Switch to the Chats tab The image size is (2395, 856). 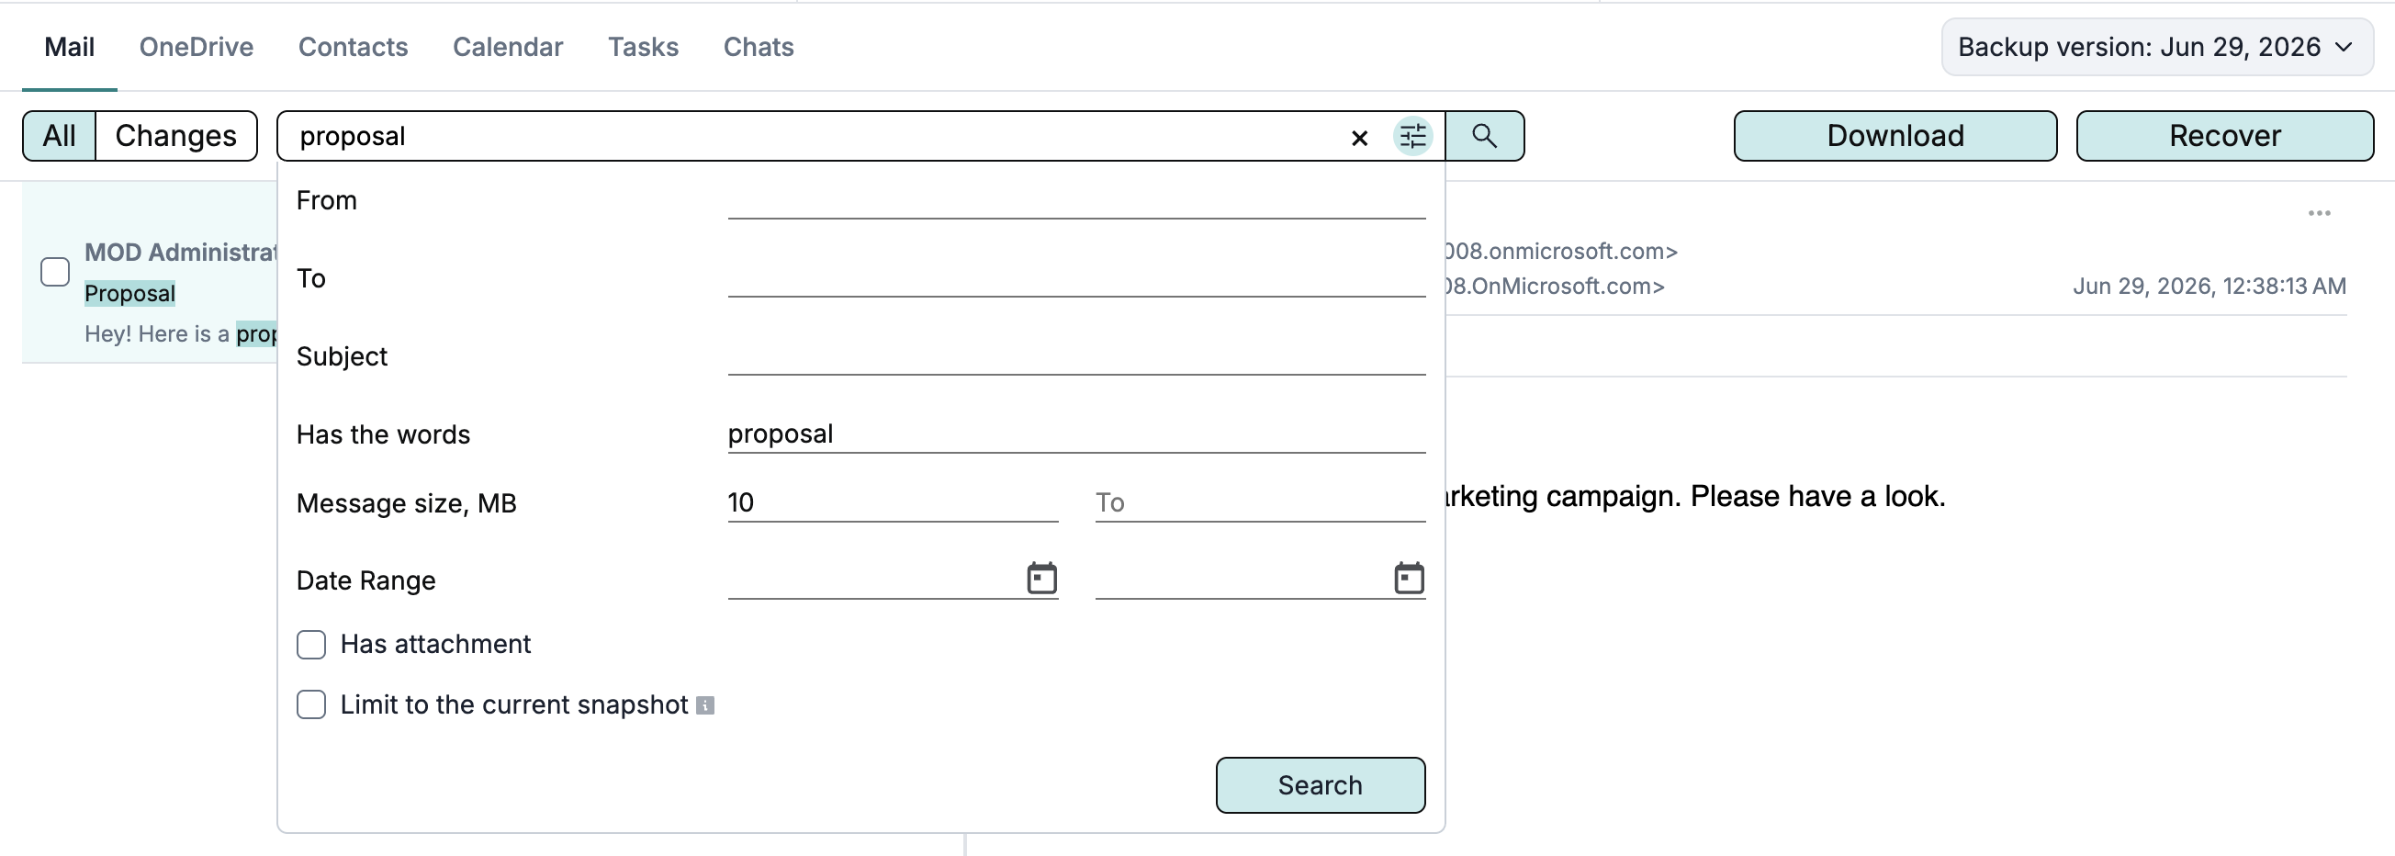(759, 47)
